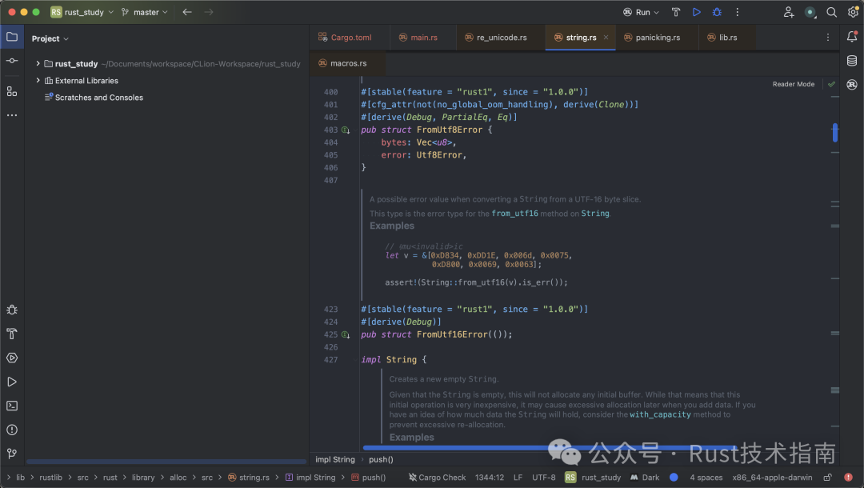This screenshot has height=488, width=864.
Task: Follow the from_utf16 doc link
Action: tap(514, 213)
